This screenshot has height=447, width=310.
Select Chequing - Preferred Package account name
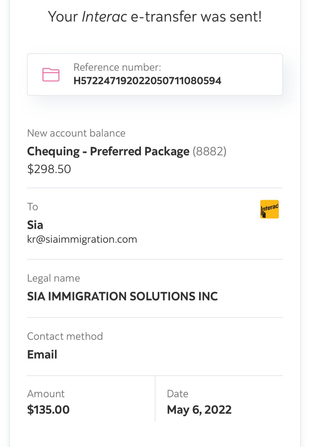108,151
